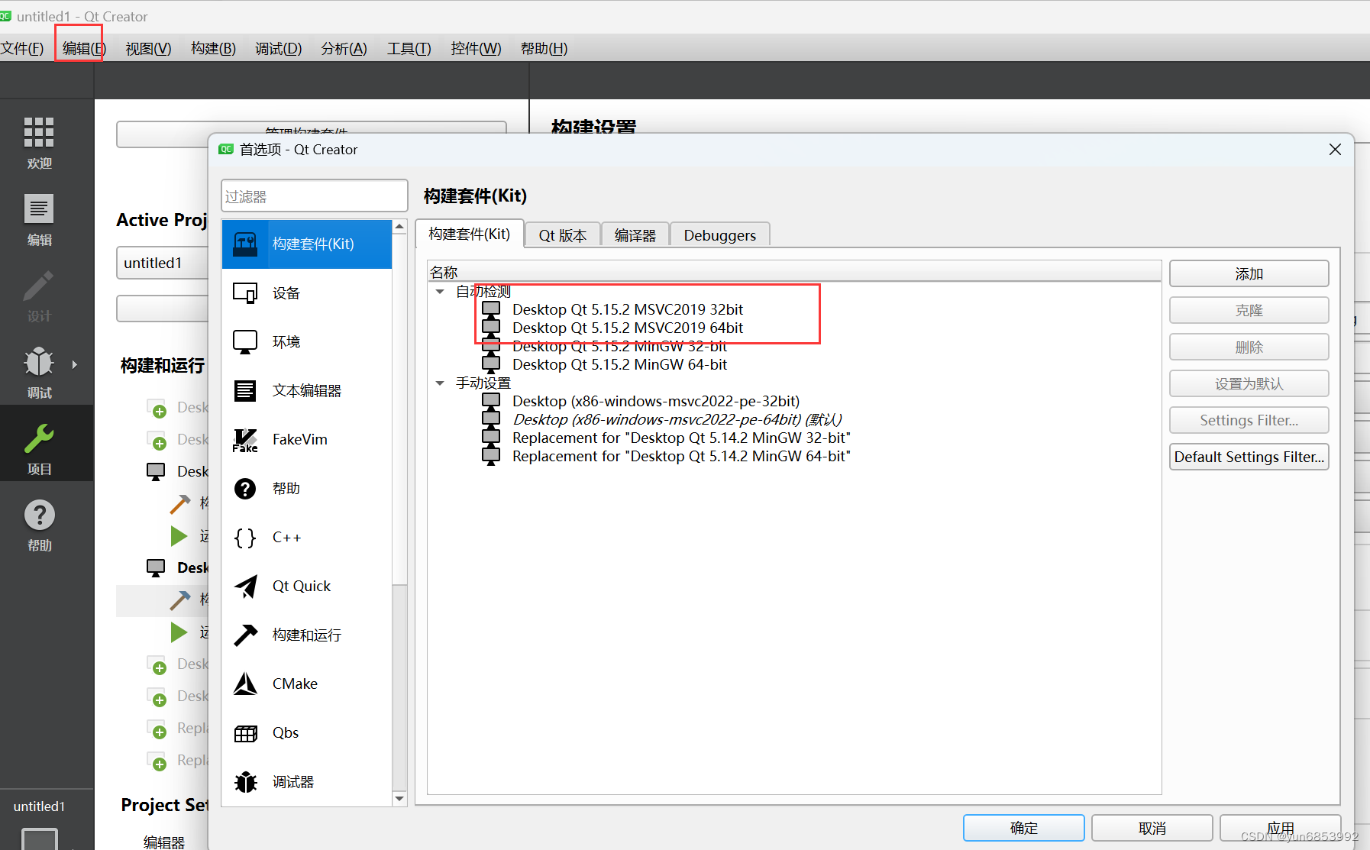This screenshot has width=1370, height=850.
Task: Open the 构建和运行 preferences category
Action: point(307,635)
